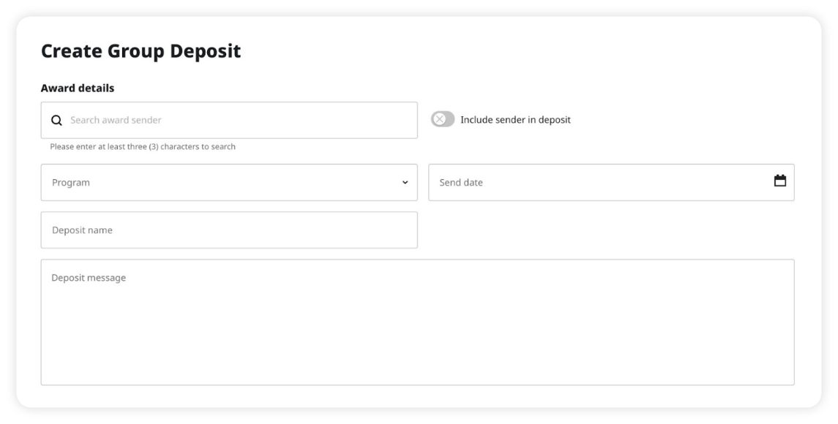Click the three-character search hint text

pos(143,146)
